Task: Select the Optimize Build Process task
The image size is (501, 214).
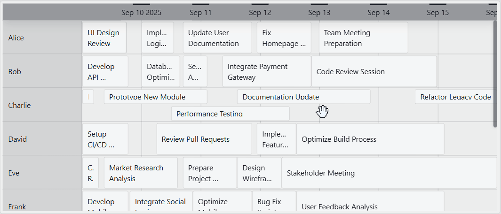Action: tap(370, 139)
